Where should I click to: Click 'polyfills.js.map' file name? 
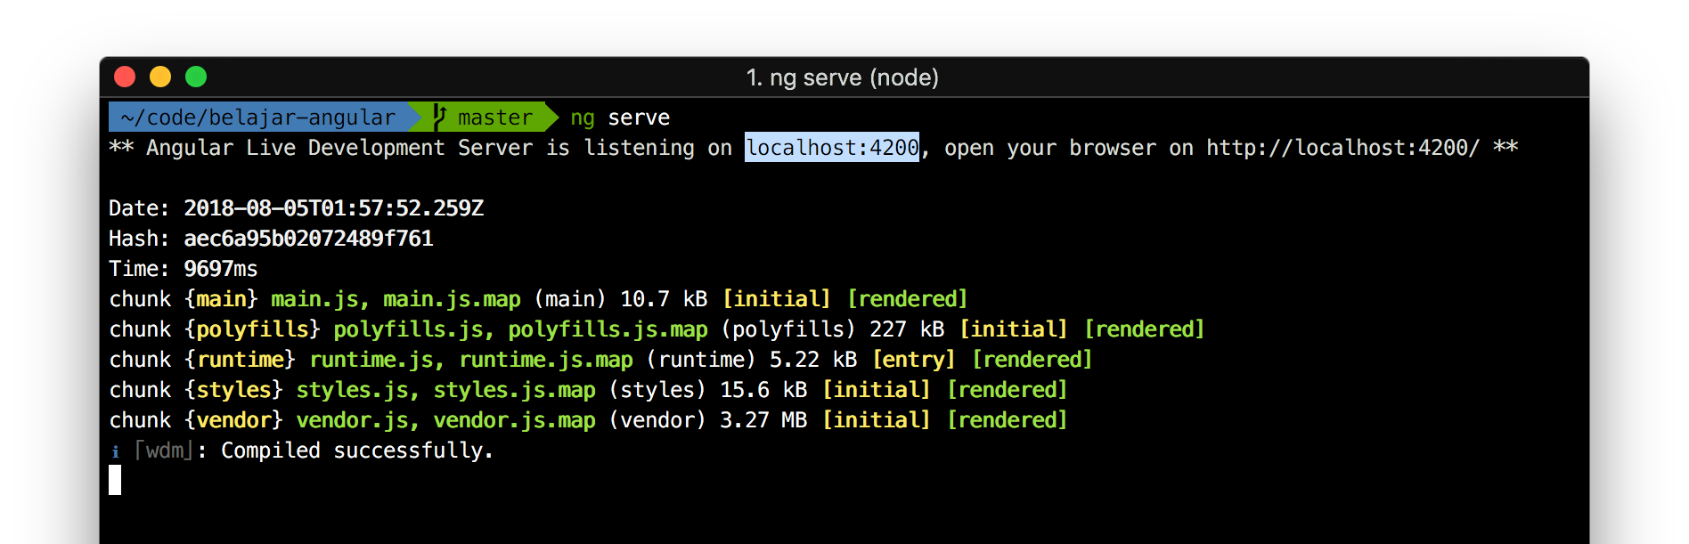pos(608,329)
